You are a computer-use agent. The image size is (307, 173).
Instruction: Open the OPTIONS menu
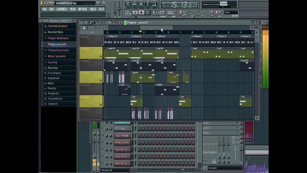[83, 9]
